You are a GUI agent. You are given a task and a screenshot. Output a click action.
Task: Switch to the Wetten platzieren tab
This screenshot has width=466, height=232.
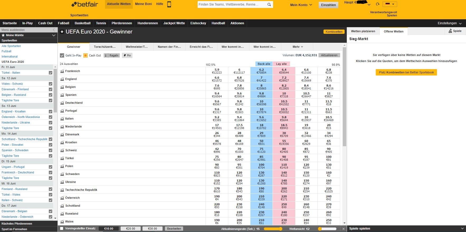[363, 31]
